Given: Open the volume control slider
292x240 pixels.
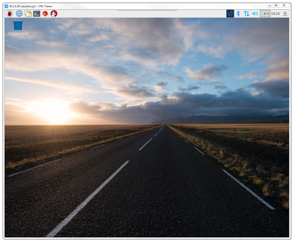Looking at the screenshot, I should click(255, 14).
